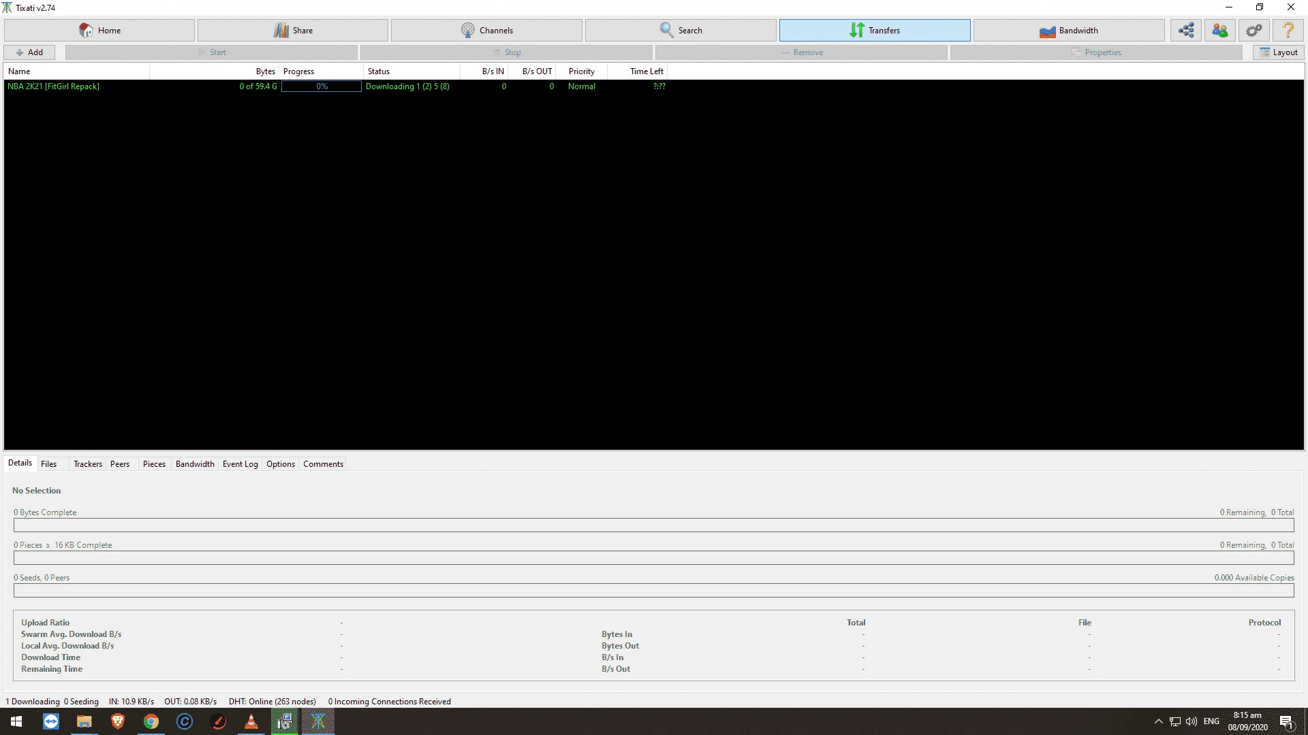1308x735 pixels.
Task: Show hidden system tray icons
Action: point(1158,721)
